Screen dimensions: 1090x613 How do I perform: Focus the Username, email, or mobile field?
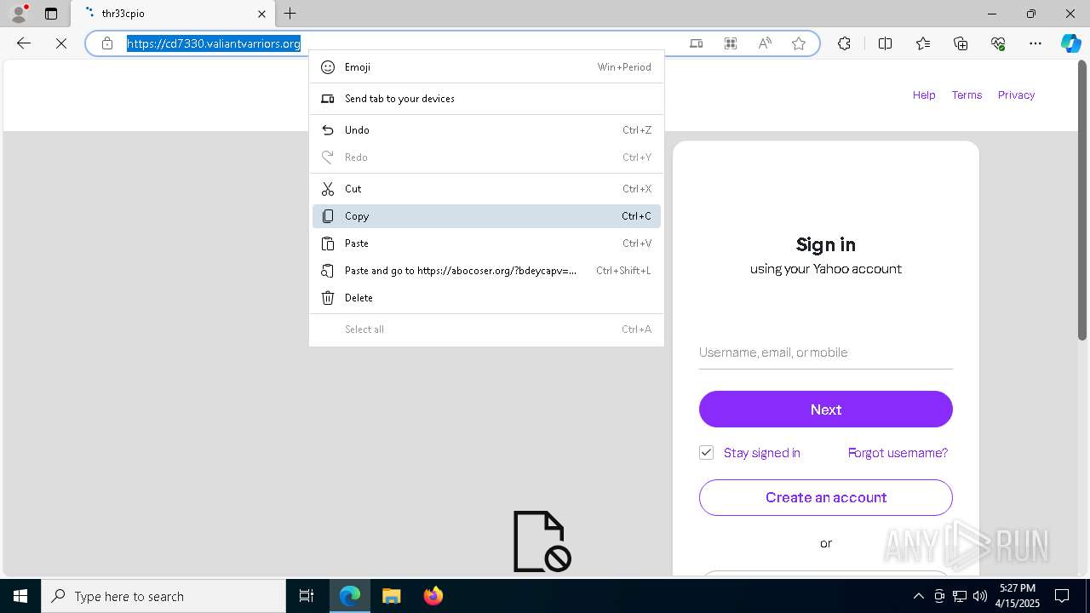point(826,352)
